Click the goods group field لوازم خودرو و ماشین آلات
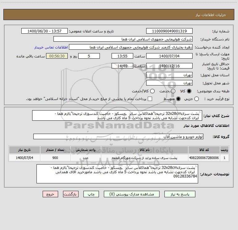The height and width of the screenshot is (230, 238). coord(118,136)
